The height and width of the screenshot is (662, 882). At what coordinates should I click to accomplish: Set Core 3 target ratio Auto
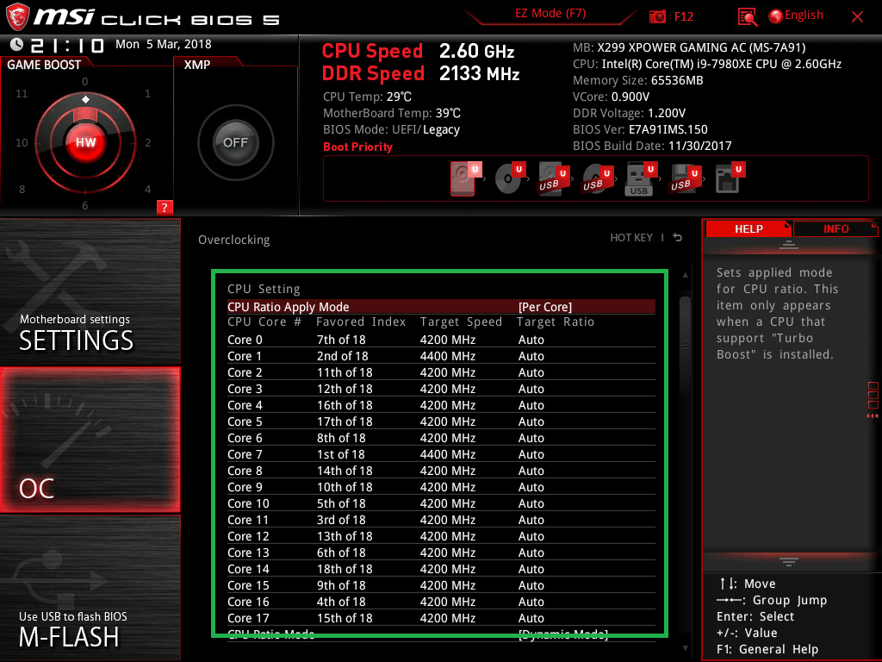[x=531, y=389]
